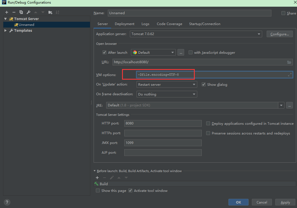Screen dimensions: 297x208
Task: Open the browse folder icon in the URL field
Action: pyautogui.click(x=289, y=62)
